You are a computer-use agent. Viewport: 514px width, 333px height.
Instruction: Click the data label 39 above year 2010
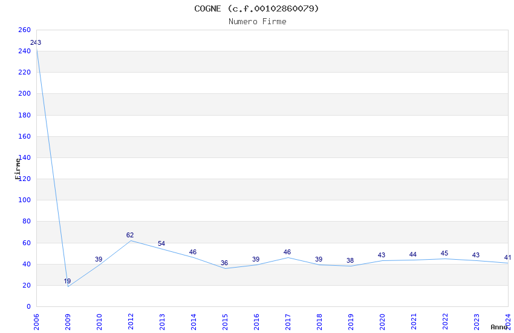tap(99, 259)
